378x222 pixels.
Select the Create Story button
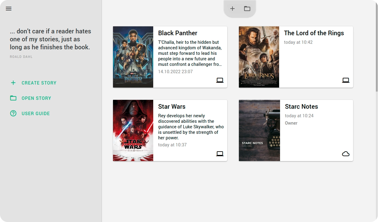(x=33, y=83)
